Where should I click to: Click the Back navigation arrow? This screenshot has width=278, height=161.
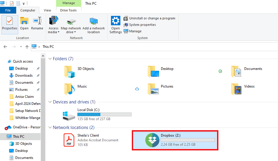pyautogui.click(x=5, y=47)
